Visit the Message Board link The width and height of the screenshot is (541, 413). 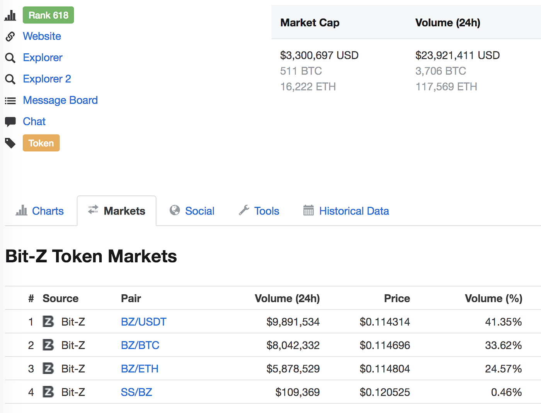60,100
